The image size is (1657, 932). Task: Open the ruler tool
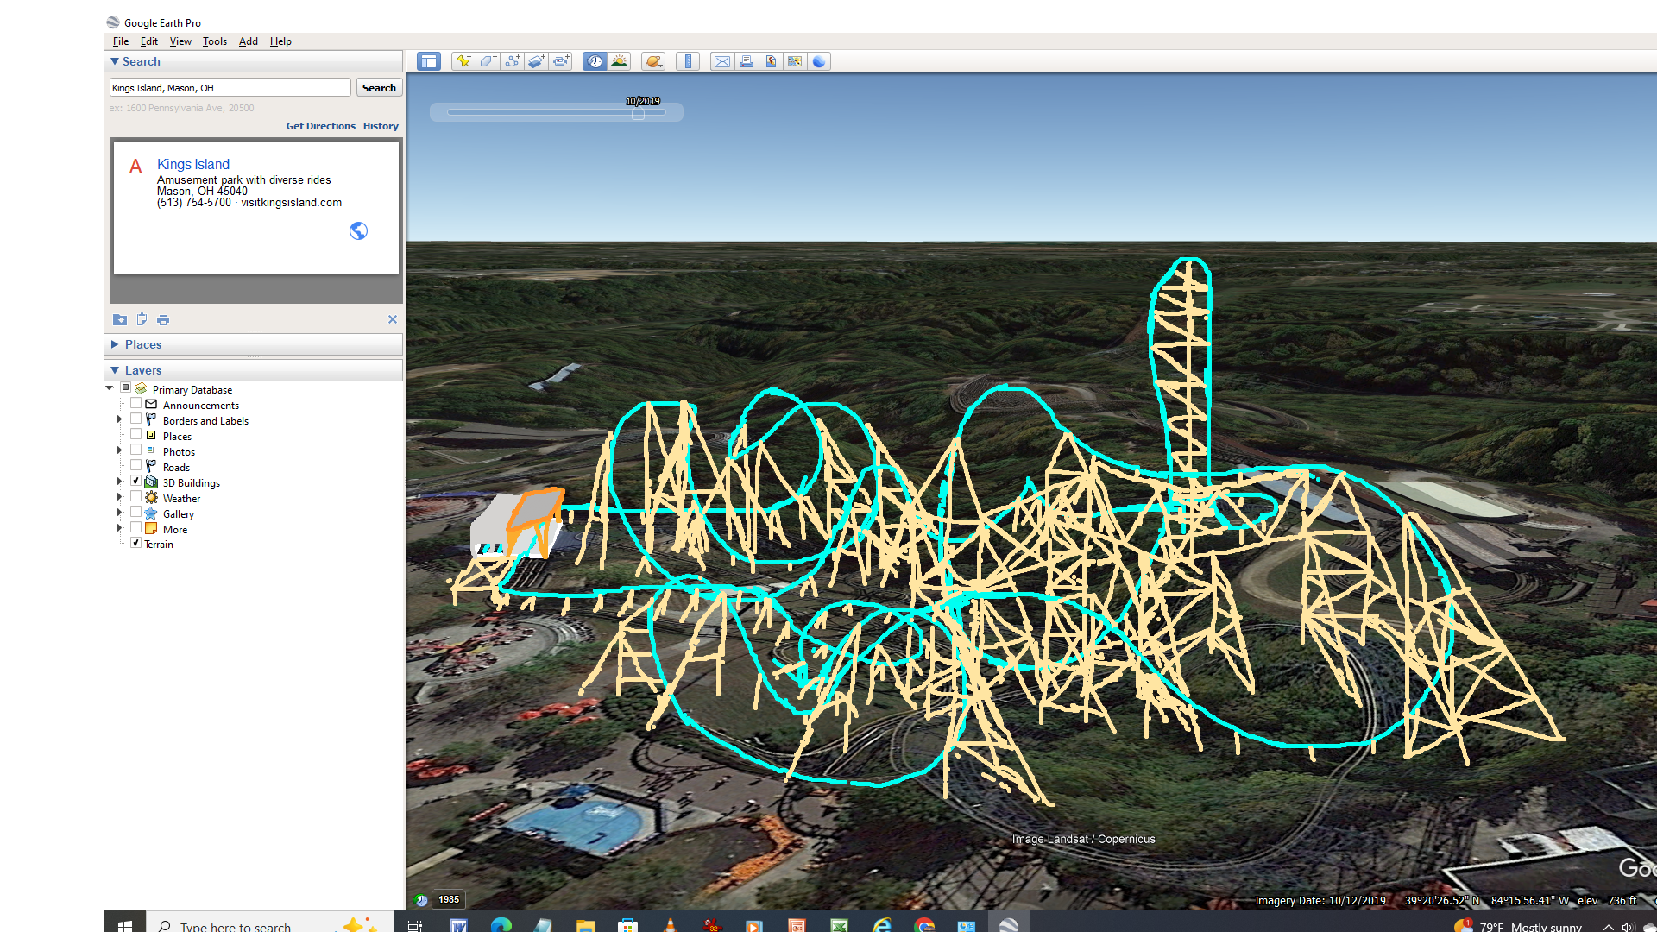pyautogui.click(x=688, y=61)
